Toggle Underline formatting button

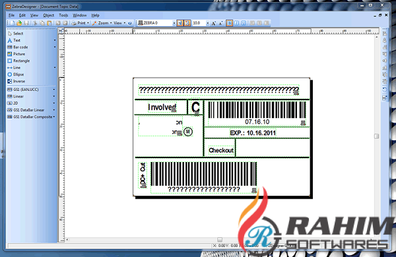point(244,23)
